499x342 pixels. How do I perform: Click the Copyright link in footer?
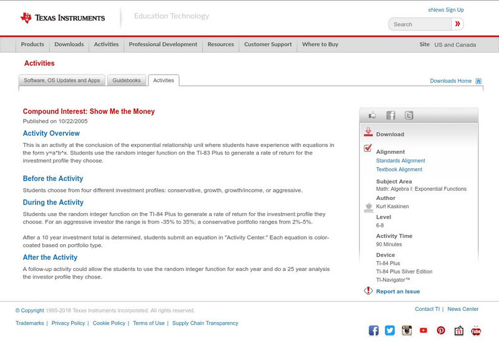tap(29, 310)
